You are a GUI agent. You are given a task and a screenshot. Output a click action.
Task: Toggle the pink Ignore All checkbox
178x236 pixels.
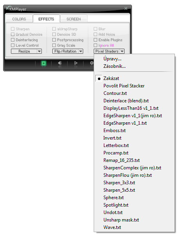(x=96, y=45)
